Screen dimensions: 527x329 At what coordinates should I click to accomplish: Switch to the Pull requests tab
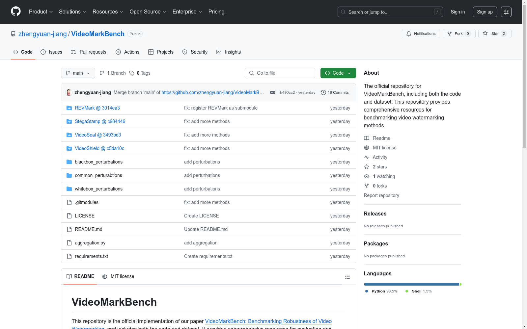click(x=89, y=52)
